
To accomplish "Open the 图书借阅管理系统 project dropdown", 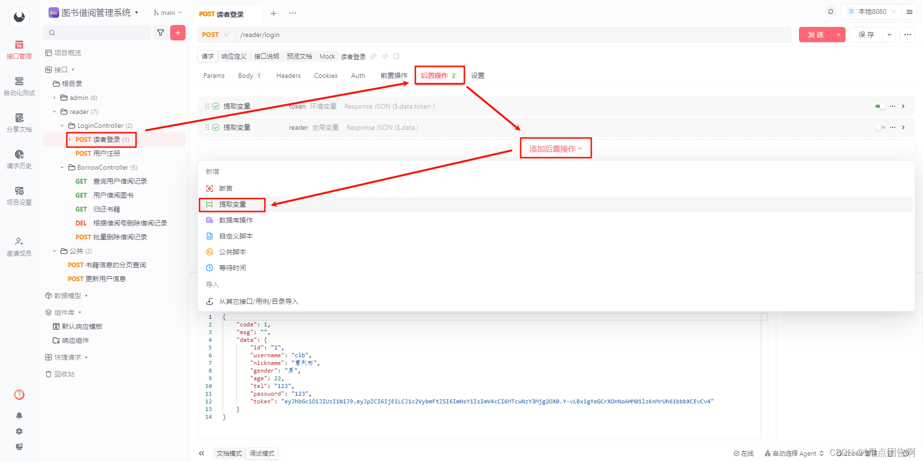I will (x=94, y=12).
